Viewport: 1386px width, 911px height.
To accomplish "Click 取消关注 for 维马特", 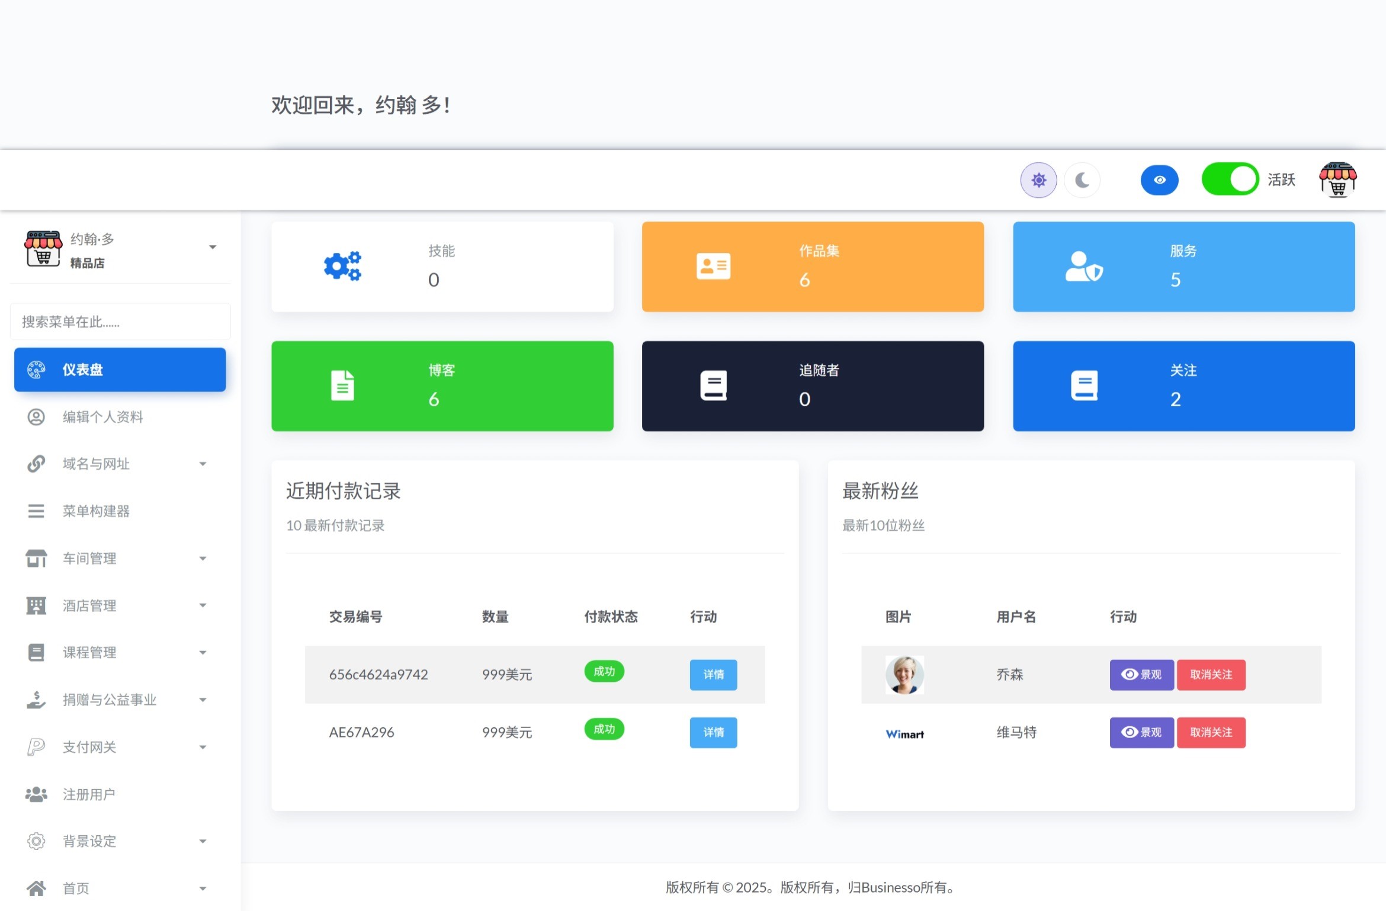I will pyautogui.click(x=1211, y=733).
